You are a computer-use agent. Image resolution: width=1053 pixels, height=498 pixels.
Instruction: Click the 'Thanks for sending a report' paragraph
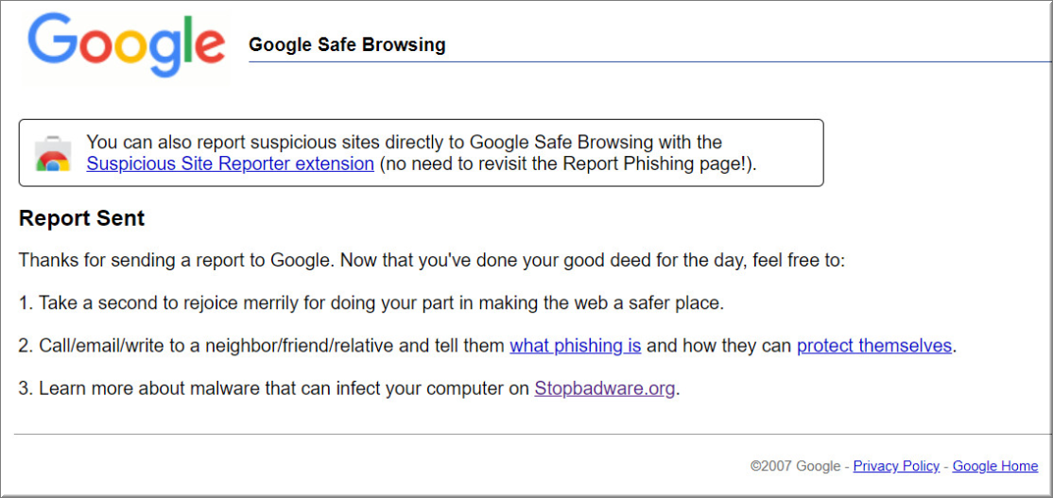[x=431, y=260]
